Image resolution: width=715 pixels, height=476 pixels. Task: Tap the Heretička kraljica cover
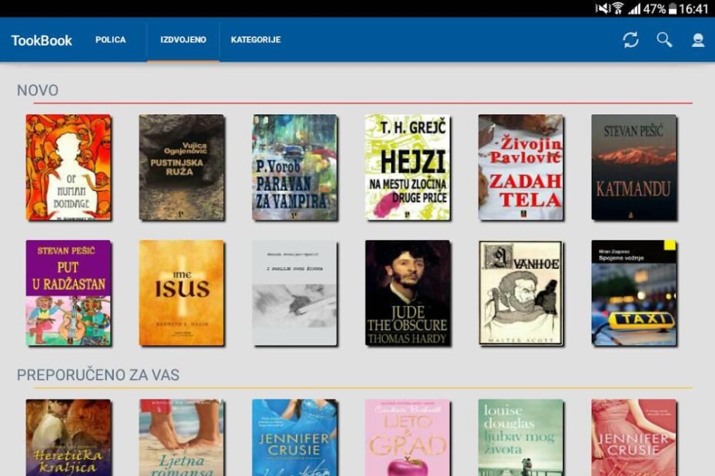click(x=68, y=438)
